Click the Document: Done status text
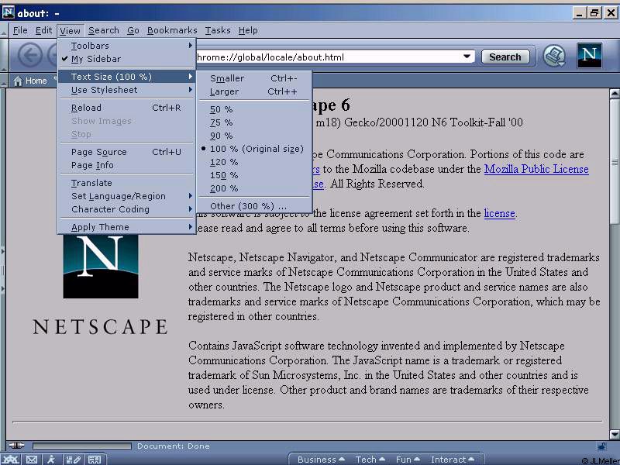The image size is (620, 465). point(173,446)
